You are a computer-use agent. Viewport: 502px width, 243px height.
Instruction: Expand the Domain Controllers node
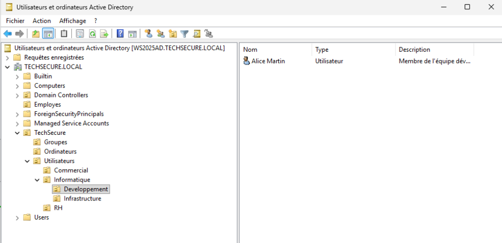(17, 95)
